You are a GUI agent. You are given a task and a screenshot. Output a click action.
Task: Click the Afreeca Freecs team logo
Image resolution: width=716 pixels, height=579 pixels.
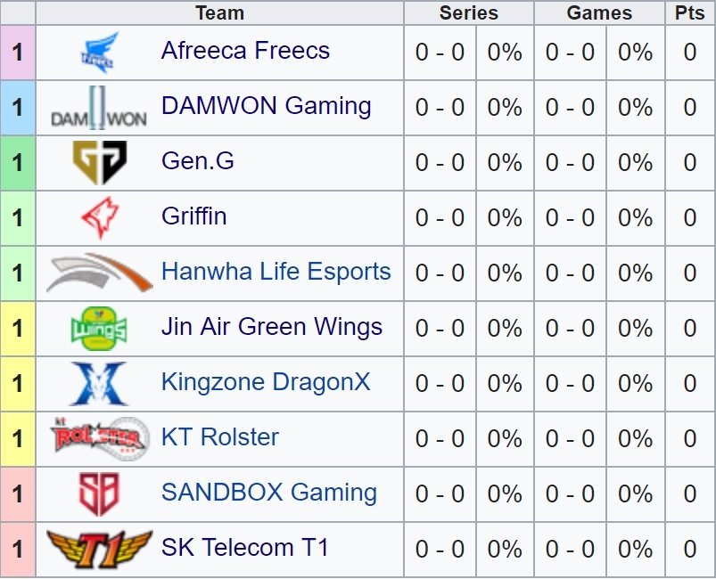100,52
